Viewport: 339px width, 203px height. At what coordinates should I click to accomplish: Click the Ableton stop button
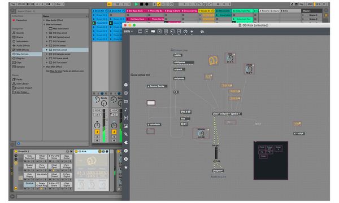coord(141,4)
